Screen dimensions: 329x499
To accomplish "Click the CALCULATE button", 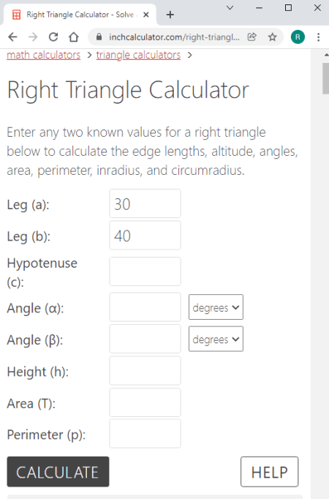I will point(58,472).
